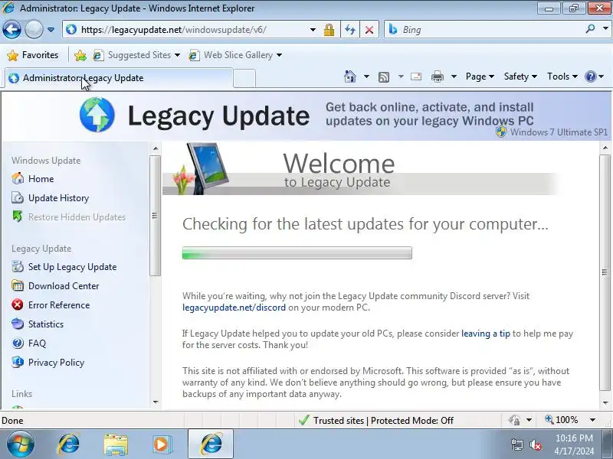Click the Bing search box
Viewport: 613px width, 459px height.
485,30
